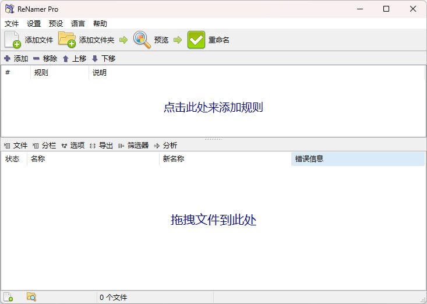427x304 pixels.
Task: Open the 预设 presets menu
Action: point(56,24)
